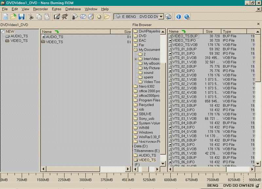262x189 pixels.
Task: Select VIDEO_TS folder in compilation tree
Action: (19, 41)
